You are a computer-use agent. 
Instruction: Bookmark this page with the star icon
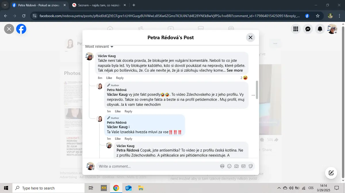[x=318, y=16]
